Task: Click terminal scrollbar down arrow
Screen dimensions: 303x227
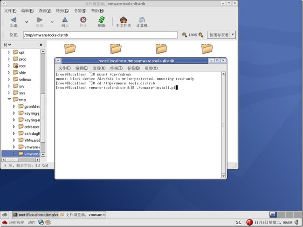Action: (223, 176)
